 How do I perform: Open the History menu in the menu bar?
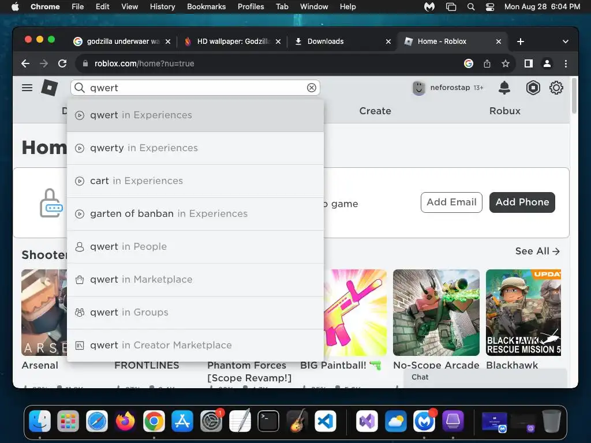tap(162, 7)
